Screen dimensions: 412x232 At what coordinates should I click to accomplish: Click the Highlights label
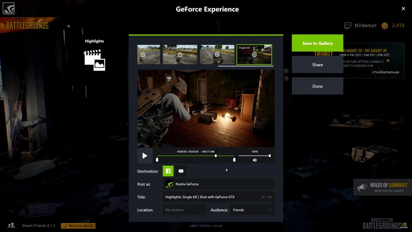[94, 41]
